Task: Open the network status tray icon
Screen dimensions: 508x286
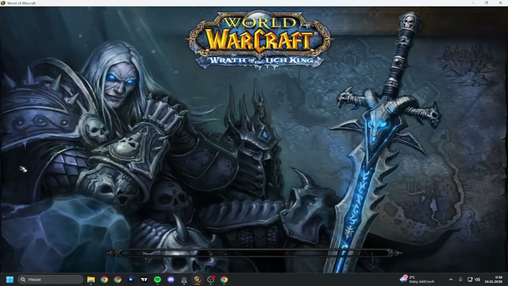Action: pyautogui.click(x=470, y=279)
